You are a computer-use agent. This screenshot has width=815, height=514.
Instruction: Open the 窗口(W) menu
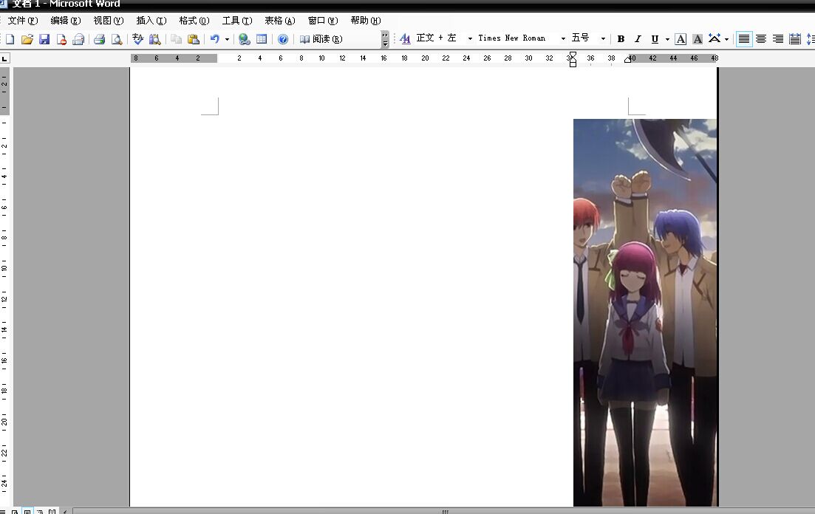[323, 20]
